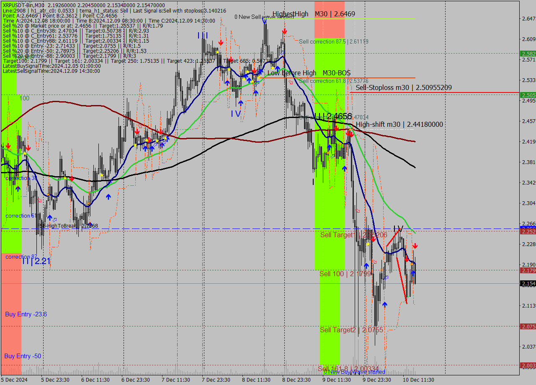Click the green '100' level label
The image size is (536, 385).
pyautogui.click(x=24, y=98)
